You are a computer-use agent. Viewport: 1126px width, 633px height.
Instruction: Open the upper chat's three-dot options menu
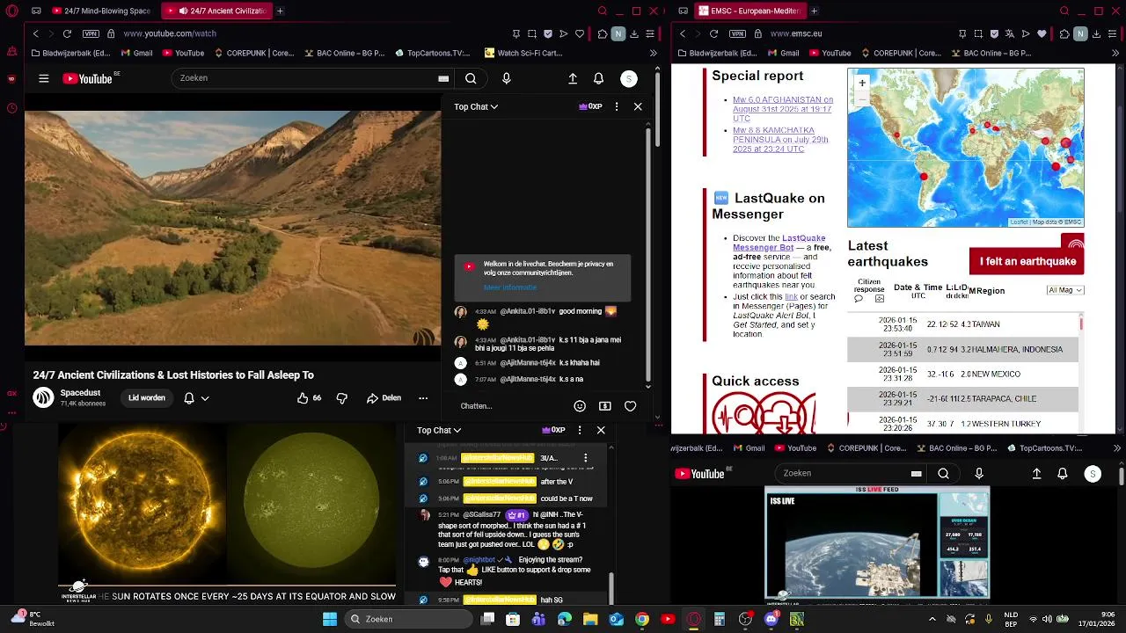(616, 106)
